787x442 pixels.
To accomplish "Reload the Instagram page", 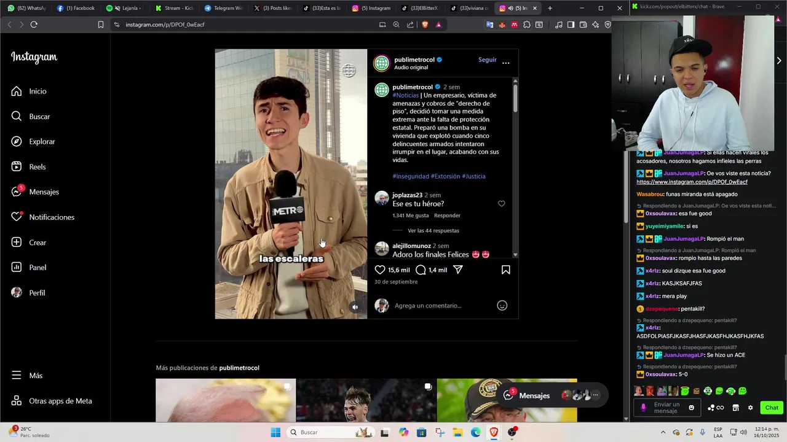I will coord(34,25).
